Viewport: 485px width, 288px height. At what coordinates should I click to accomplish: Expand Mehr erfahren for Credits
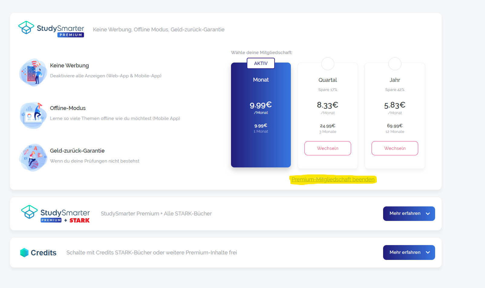click(409, 252)
